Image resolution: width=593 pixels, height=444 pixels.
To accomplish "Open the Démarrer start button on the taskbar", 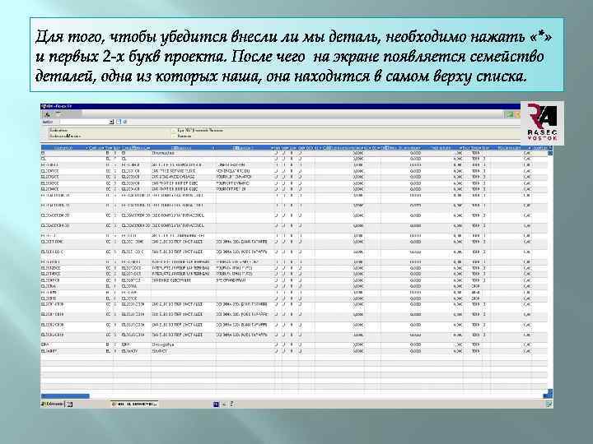I will (52, 404).
